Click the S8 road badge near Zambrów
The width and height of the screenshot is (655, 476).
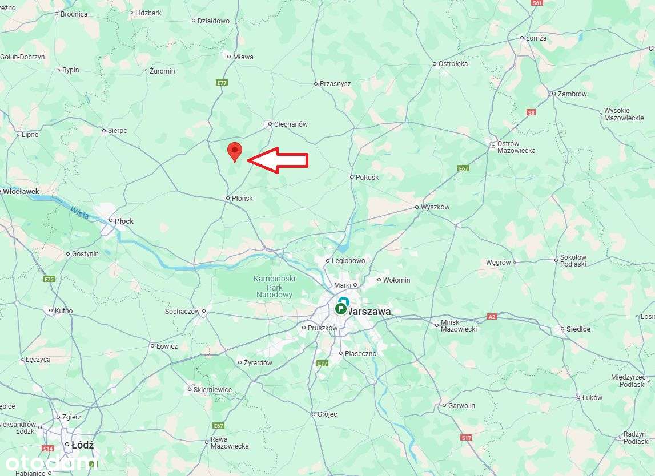pyautogui.click(x=531, y=112)
